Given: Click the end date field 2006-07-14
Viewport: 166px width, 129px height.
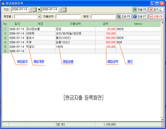Looking at the screenshot, I should [50, 10].
